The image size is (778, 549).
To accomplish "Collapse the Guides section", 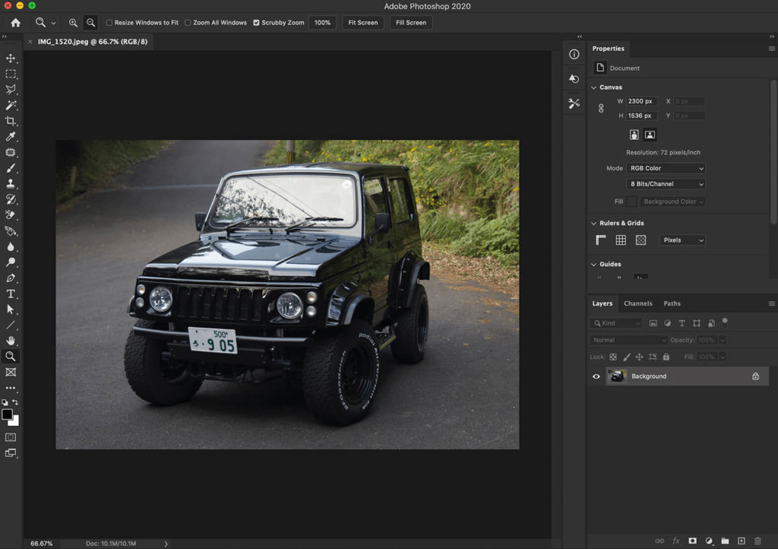I will tap(594, 265).
